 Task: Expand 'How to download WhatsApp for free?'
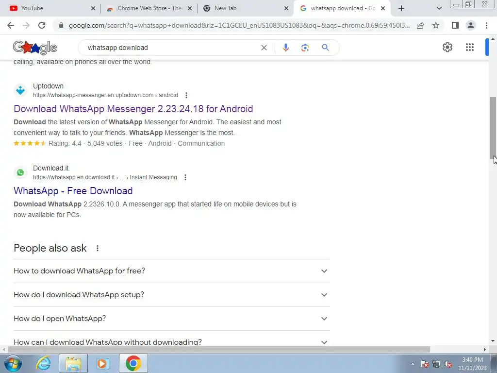coord(171,271)
